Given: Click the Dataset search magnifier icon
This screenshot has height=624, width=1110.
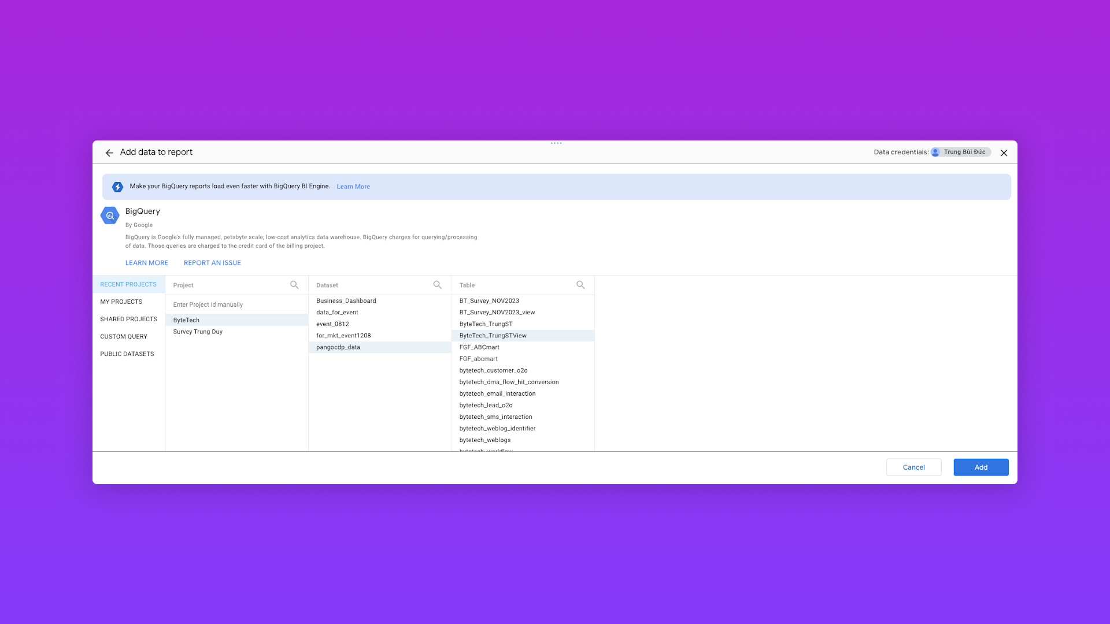Looking at the screenshot, I should point(438,285).
